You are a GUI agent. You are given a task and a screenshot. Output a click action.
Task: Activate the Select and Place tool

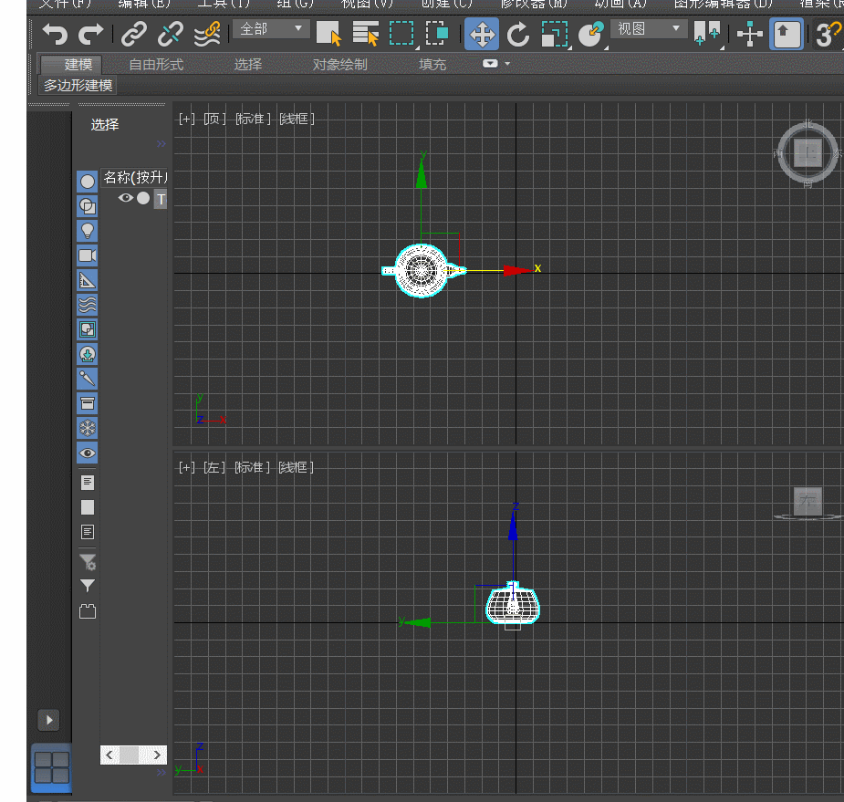(x=590, y=34)
